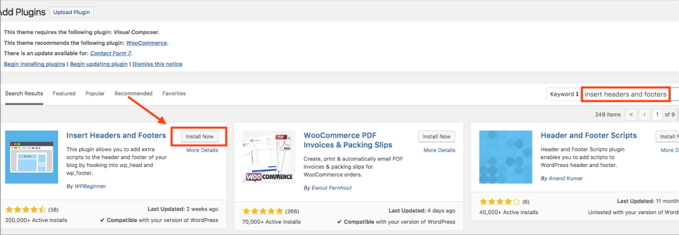Open the Keyword search type dropdown

coord(563,94)
